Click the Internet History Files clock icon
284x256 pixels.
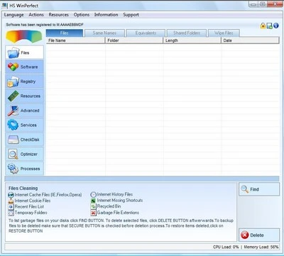(93, 195)
